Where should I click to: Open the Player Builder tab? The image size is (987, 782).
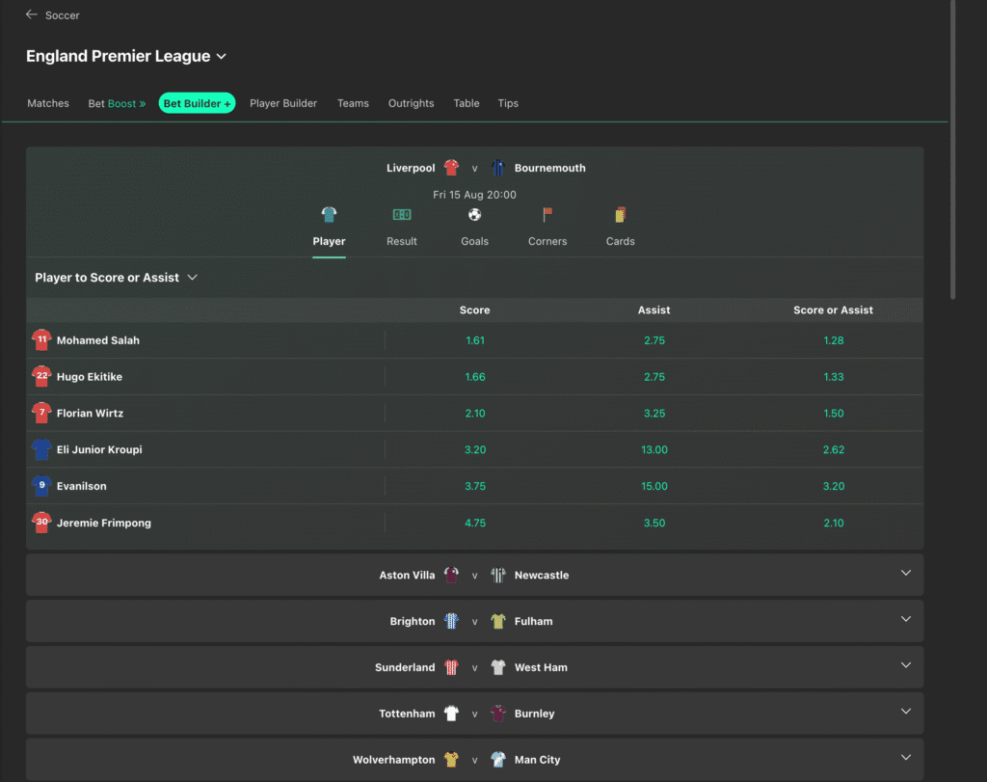pos(283,103)
